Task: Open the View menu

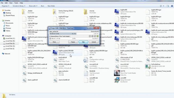Action: (x=11, y=3)
